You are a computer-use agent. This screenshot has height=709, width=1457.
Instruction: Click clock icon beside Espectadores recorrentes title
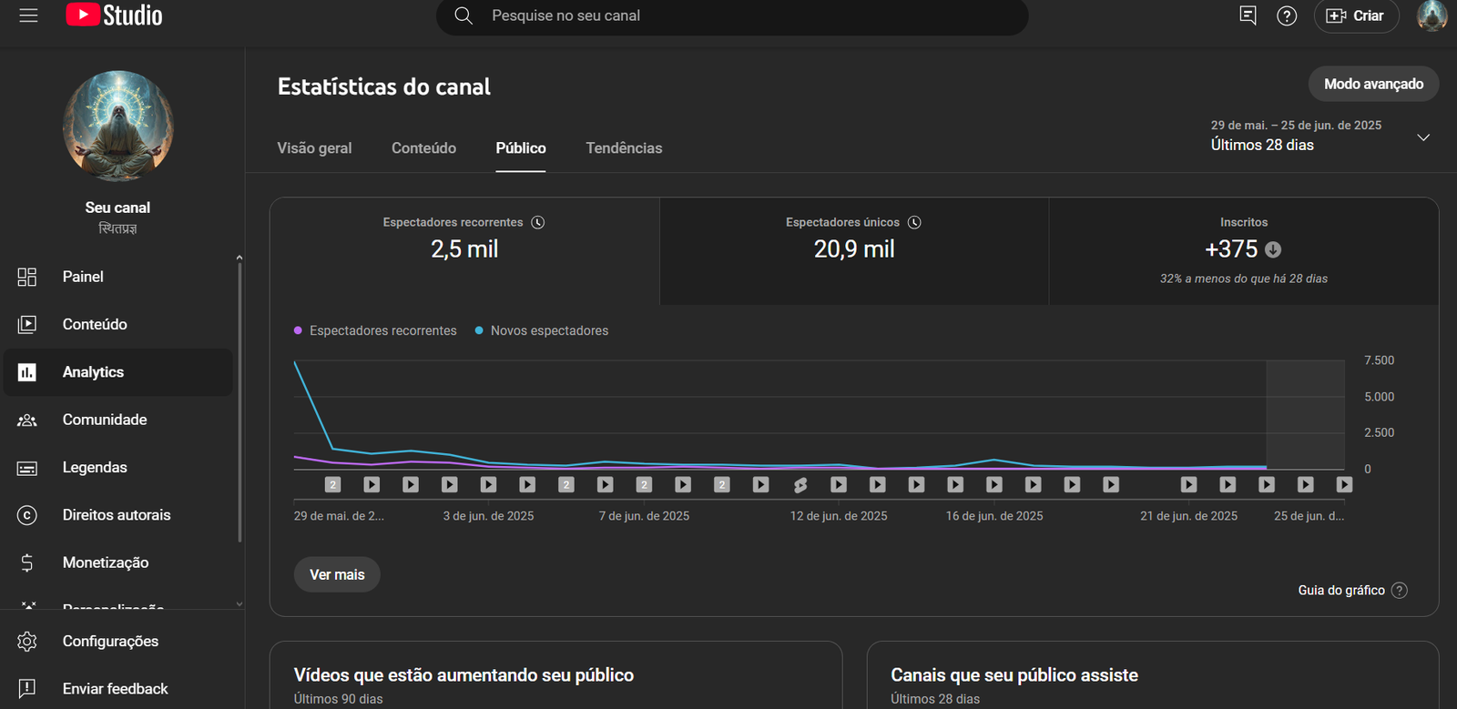click(538, 222)
